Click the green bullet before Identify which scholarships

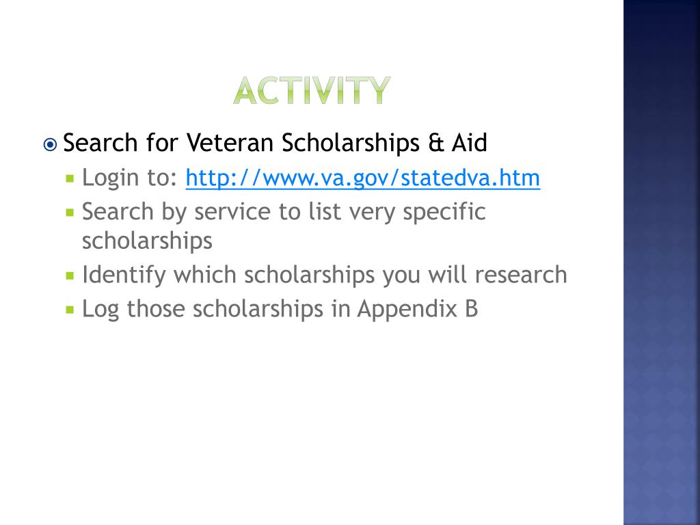pyautogui.click(x=70, y=275)
